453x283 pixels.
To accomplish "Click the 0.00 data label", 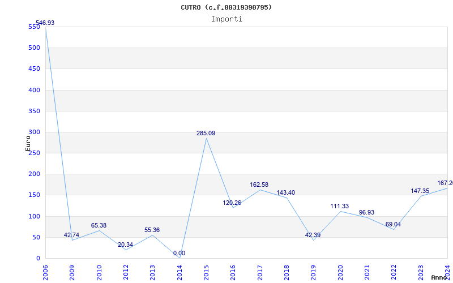I will [x=179, y=254].
